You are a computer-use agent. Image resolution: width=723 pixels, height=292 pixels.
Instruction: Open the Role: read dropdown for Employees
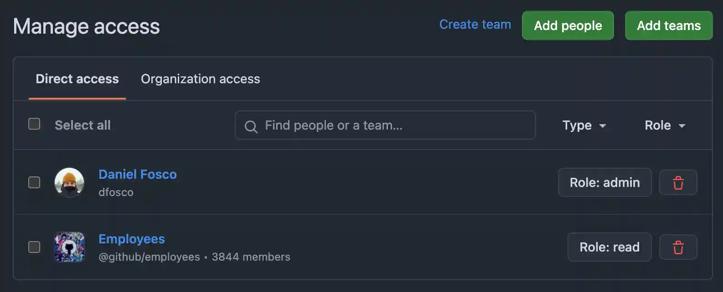(x=609, y=247)
